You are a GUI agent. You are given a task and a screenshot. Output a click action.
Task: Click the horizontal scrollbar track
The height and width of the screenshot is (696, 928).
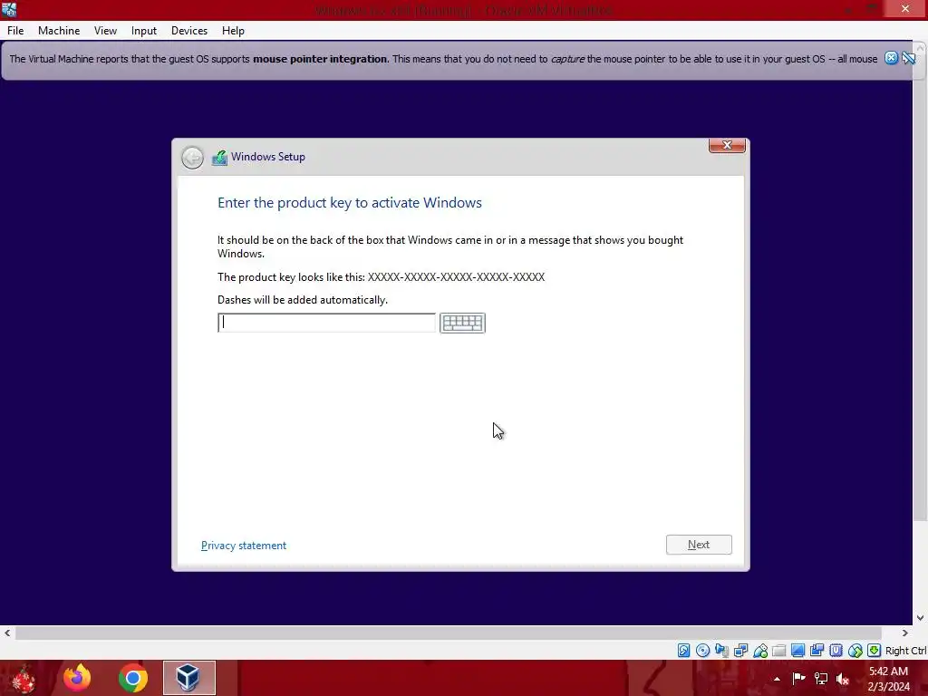(x=449, y=633)
